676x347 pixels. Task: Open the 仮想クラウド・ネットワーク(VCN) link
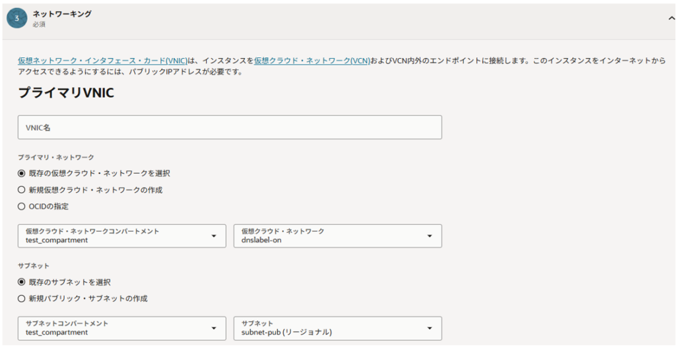point(312,60)
